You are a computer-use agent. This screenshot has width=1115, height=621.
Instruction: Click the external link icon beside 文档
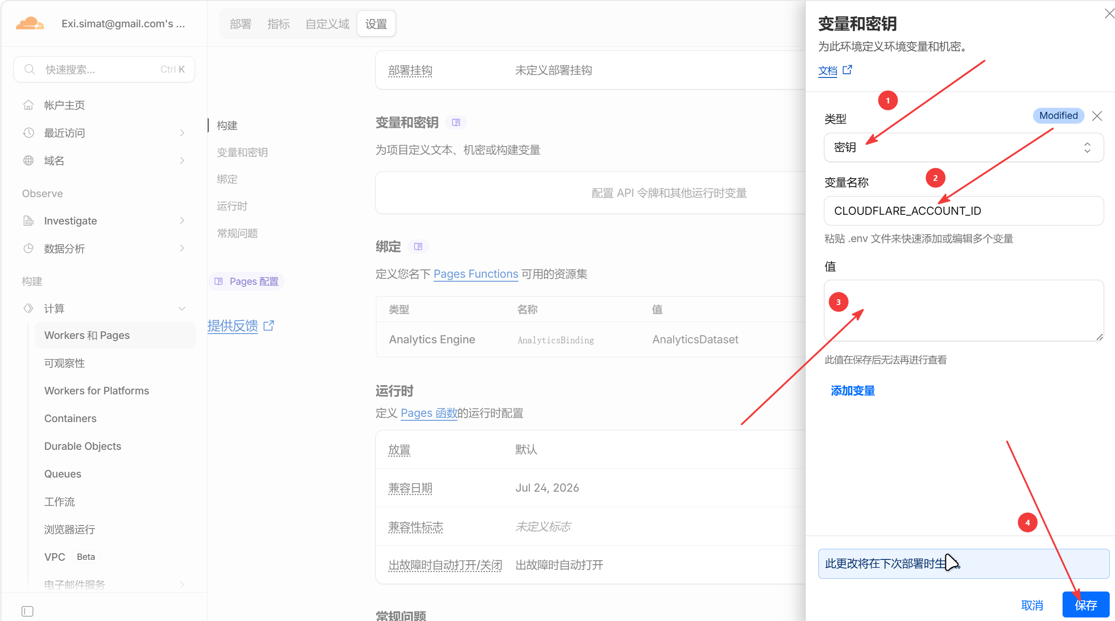coord(847,70)
